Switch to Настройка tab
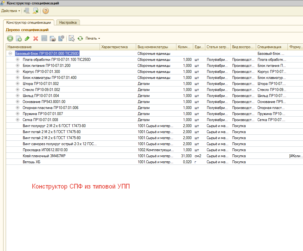The width and height of the screenshot is (303, 251). 68,23
